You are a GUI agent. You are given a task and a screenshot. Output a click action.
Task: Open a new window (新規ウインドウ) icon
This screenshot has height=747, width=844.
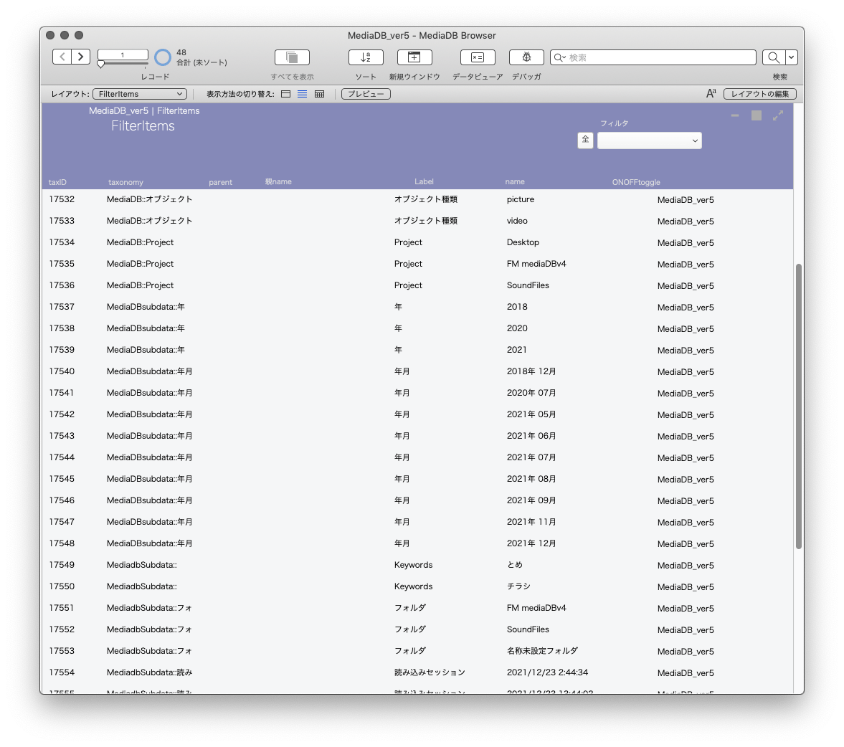coord(414,57)
